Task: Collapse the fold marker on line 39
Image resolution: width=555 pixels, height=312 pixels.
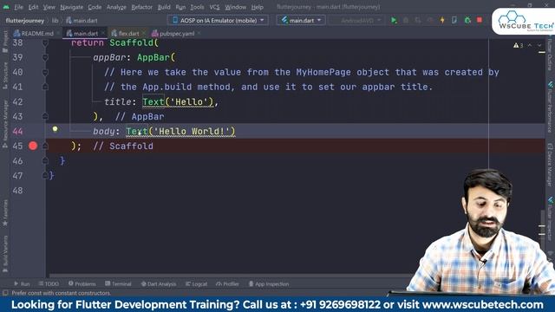Action: (x=45, y=57)
